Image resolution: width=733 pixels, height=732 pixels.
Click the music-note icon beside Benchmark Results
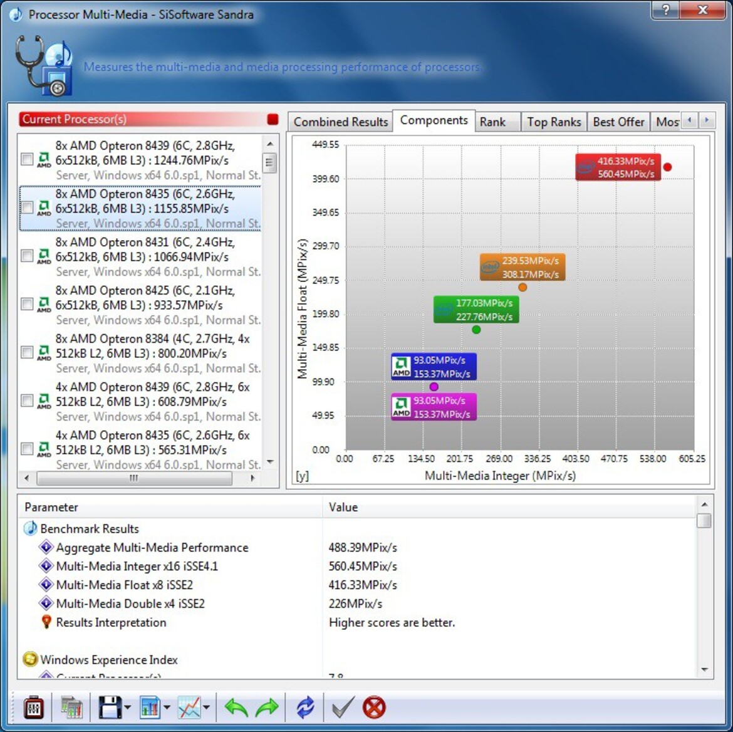pos(30,528)
